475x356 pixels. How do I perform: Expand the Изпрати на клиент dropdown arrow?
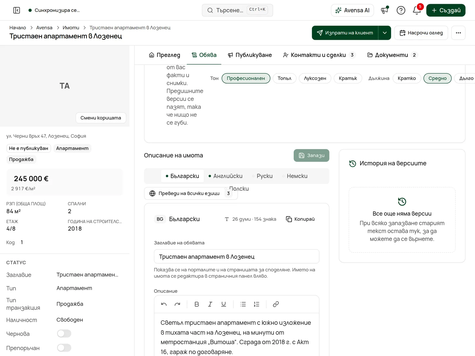(x=385, y=33)
